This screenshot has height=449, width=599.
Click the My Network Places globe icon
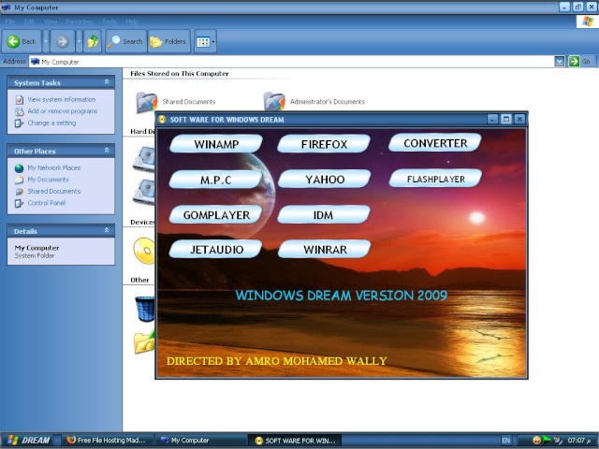coord(19,168)
